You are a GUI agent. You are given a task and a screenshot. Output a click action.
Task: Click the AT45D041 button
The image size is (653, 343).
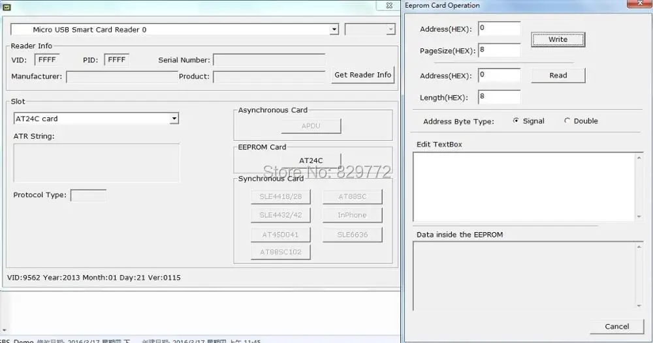click(281, 235)
